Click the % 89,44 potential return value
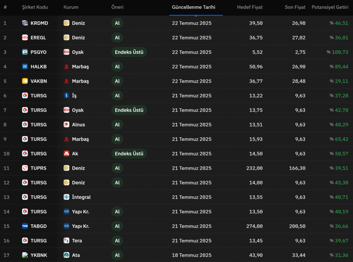This screenshot has width=353, height=262. [x=339, y=67]
